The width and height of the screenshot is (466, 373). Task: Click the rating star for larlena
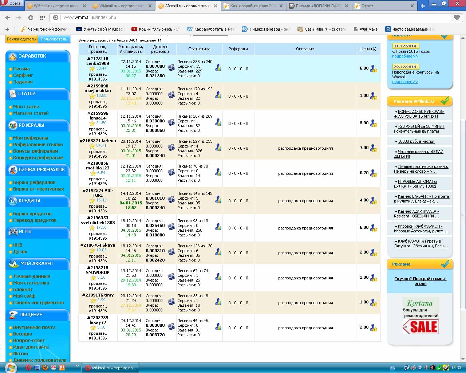pyautogui.click(x=92, y=146)
